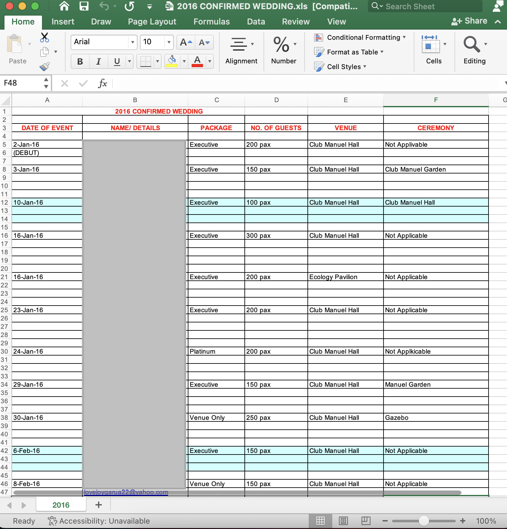
Task: Open the lovejoygarua22@yahoo.com link
Action: [126, 492]
